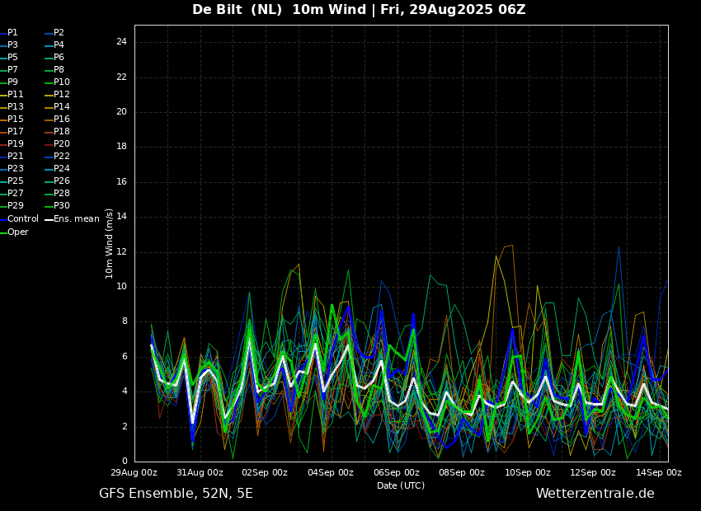Click the Oper legend entry
The width and height of the screenshot is (701, 511).
tap(14, 232)
